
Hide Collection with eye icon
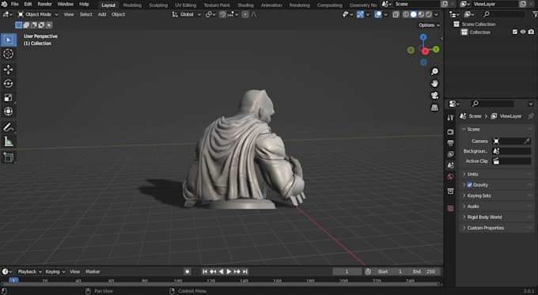click(523, 32)
